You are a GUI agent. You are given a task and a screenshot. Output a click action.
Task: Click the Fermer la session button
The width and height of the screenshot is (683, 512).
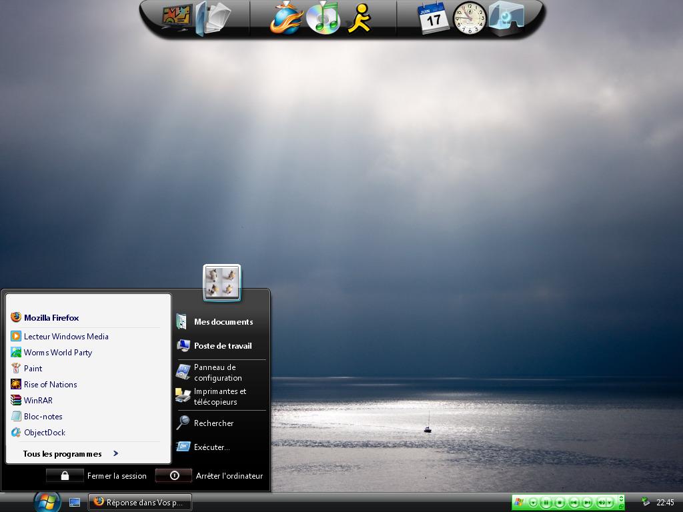[65, 476]
